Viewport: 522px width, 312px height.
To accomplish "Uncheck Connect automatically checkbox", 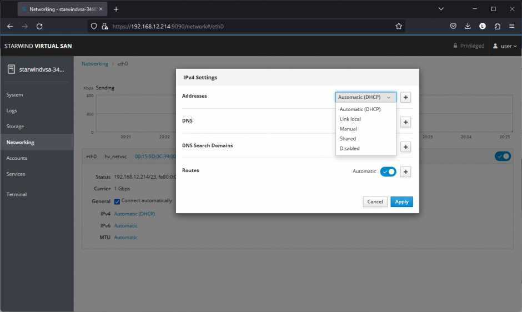I will coord(117,202).
